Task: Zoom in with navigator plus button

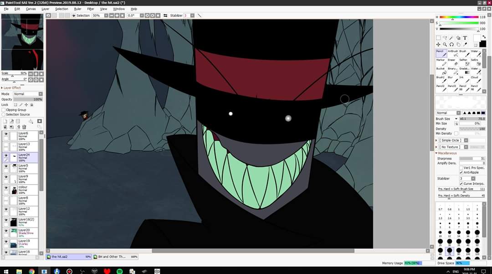Action: click(36, 74)
